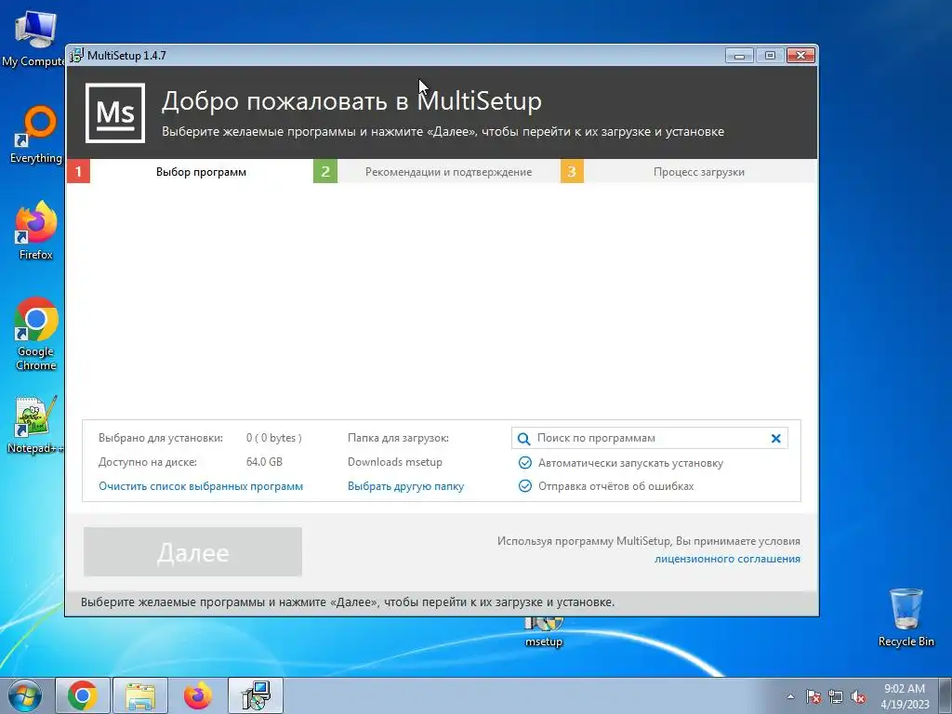Click the Show desktop strip
The image size is (952, 714).
tap(946, 695)
